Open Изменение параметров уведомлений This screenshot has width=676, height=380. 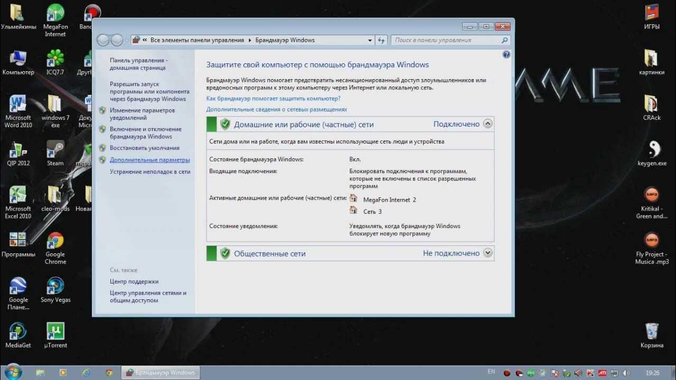pos(142,114)
